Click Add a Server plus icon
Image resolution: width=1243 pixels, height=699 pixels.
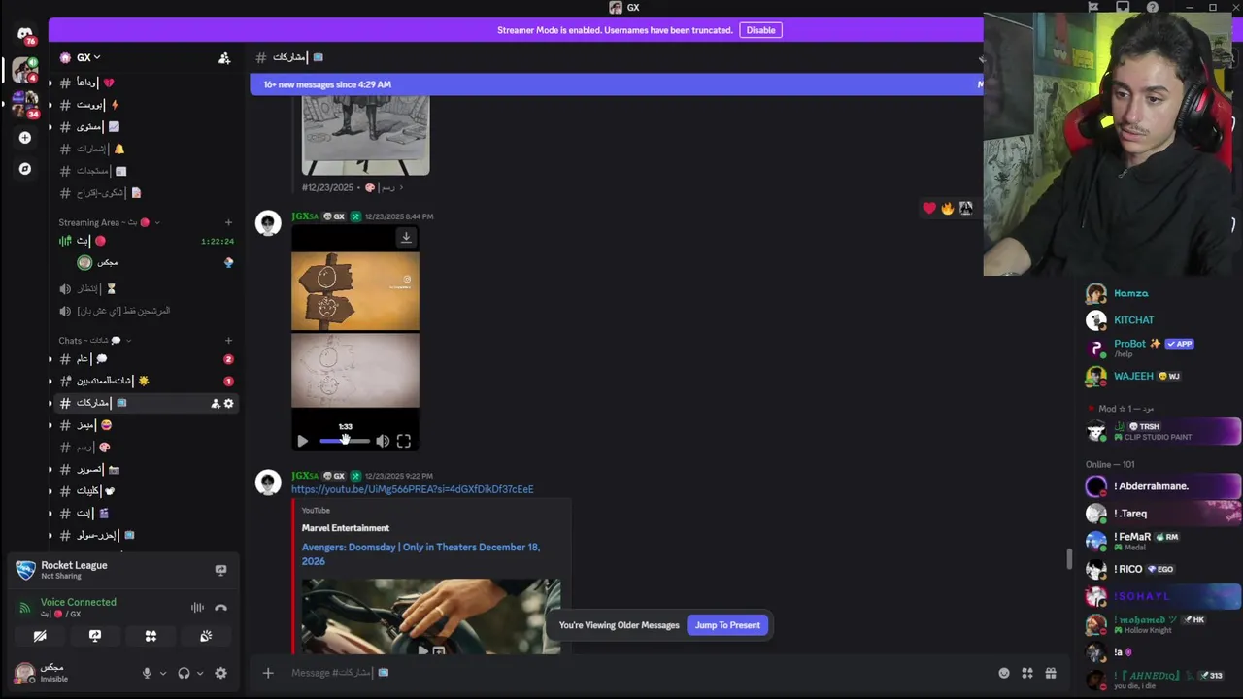click(25, 138)
